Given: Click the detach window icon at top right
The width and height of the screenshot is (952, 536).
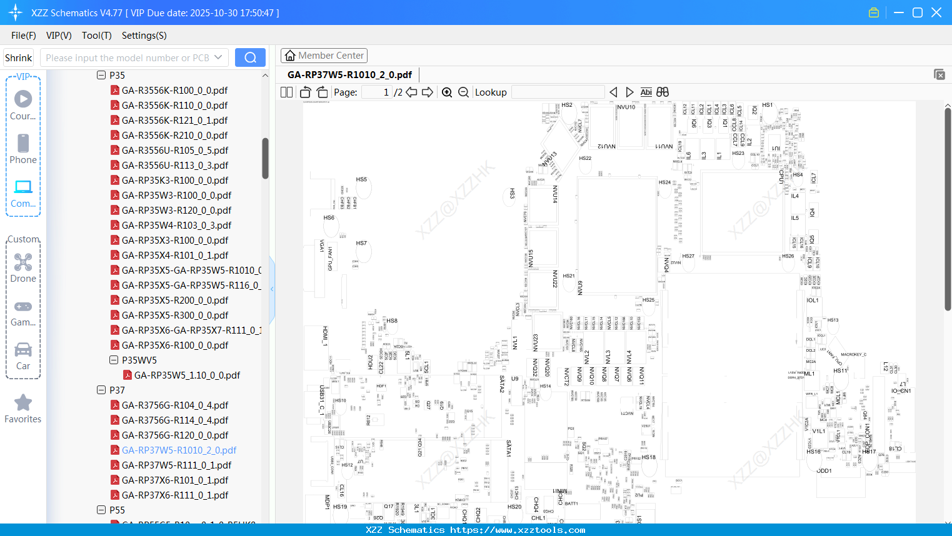Looking at the screenshot, I should [x=939, y=74].
